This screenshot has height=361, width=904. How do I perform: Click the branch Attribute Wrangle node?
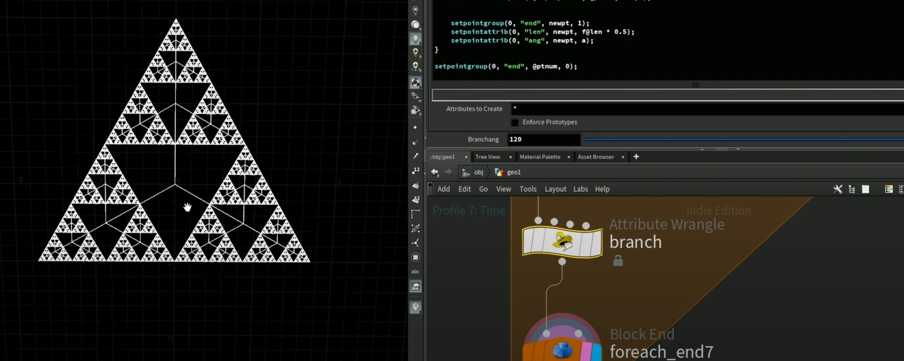562,241
